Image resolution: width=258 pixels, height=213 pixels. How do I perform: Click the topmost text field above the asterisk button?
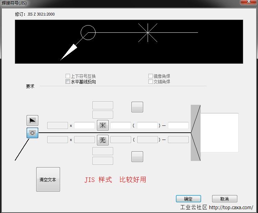coord(103,105)
